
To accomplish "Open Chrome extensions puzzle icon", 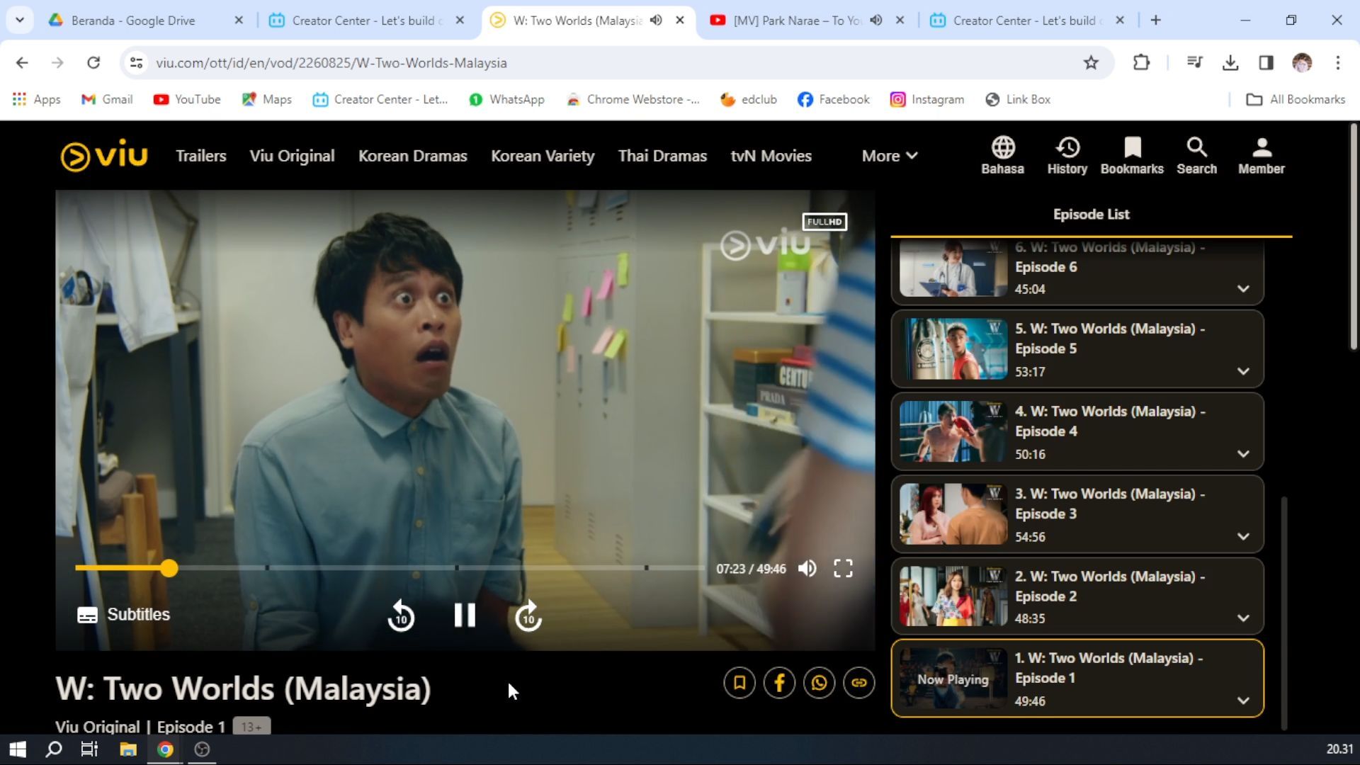I will tap(1141, 63).
